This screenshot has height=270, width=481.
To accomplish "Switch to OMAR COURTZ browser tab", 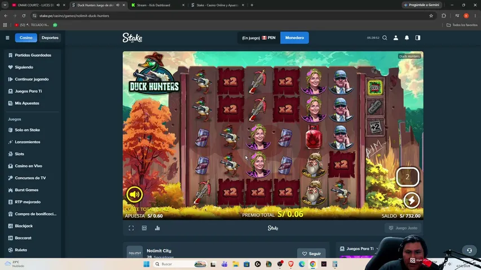I will click(x=38, y=5).
